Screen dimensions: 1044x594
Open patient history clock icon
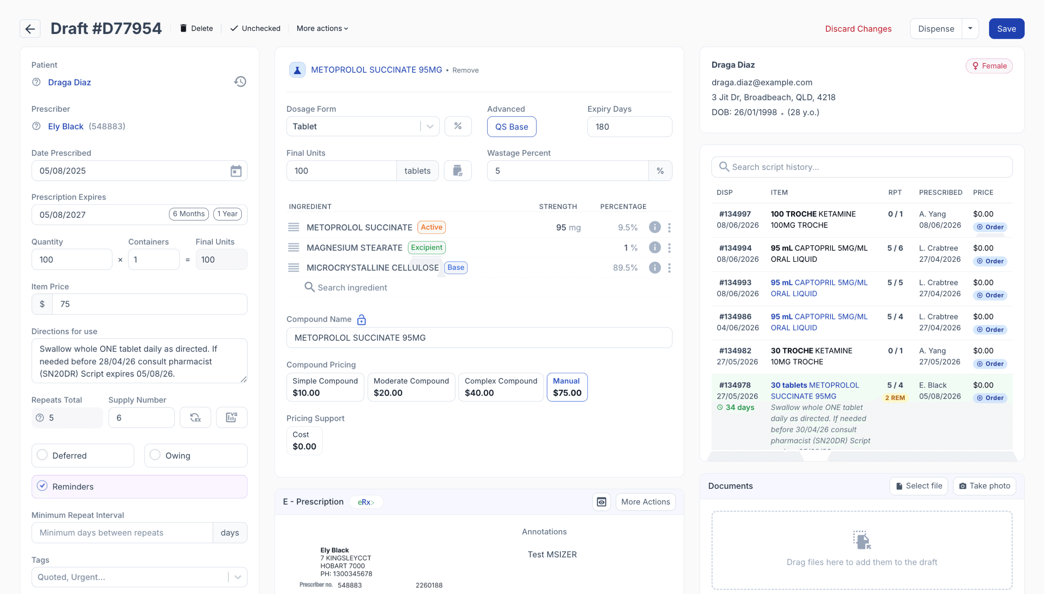[240, 82]
